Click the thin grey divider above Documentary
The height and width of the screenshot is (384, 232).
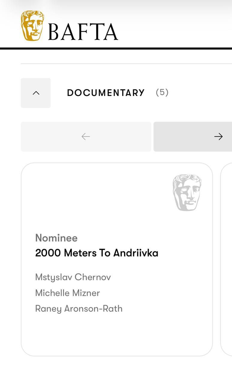[x=126, y=64]
